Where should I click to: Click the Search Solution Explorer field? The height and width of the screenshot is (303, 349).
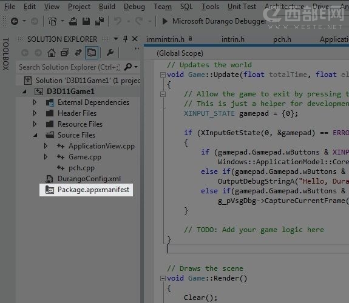click(x=69, y=67)
